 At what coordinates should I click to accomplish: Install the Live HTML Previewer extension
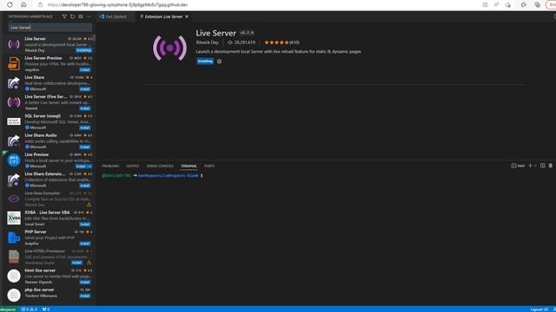pyautogui.click(x=77, y=263)
